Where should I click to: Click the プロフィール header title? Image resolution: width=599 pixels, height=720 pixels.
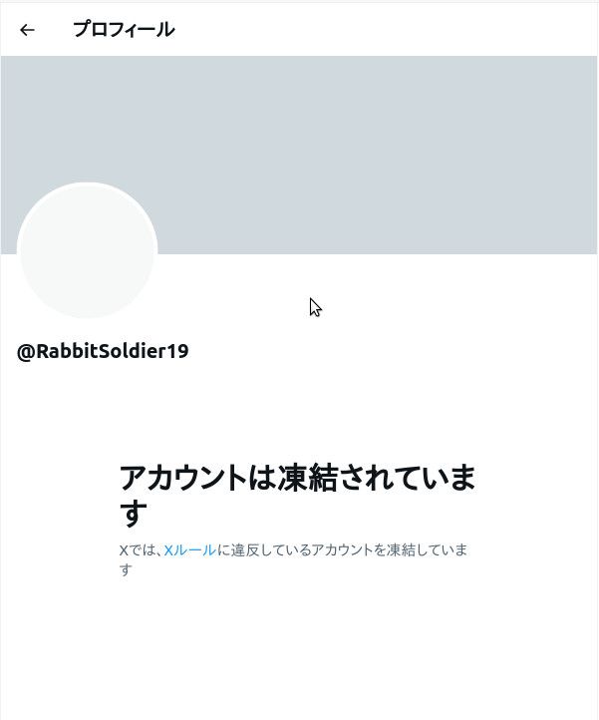pyautogui.click(x=124, y=29)
